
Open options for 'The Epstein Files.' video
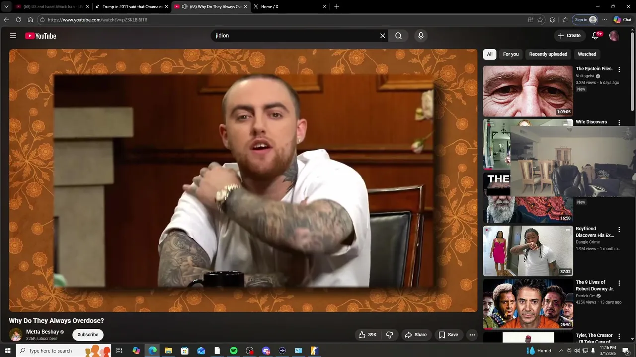pyautogui.click(x=619, y=70)
